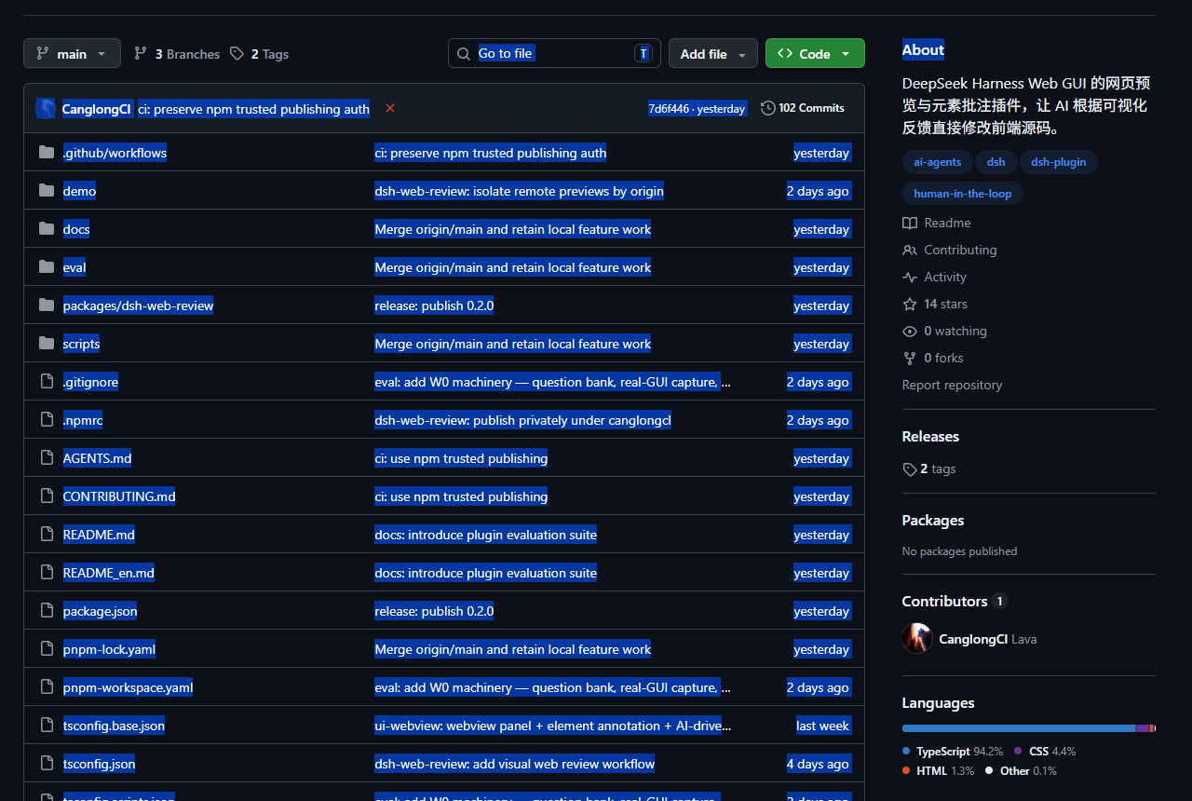The height and width of the screenshot is (801, 1192).
Task: Open the 2 Tags link beside Branches
Action: click(x=259, y=54)
